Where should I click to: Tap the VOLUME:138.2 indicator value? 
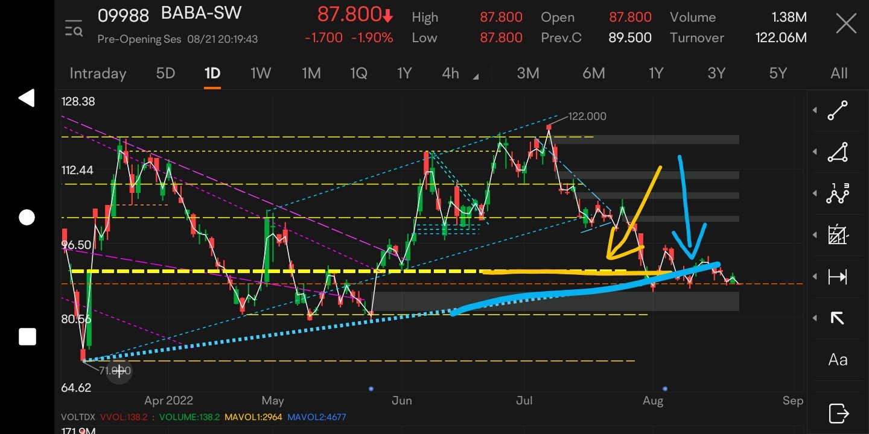pos(189,417)
